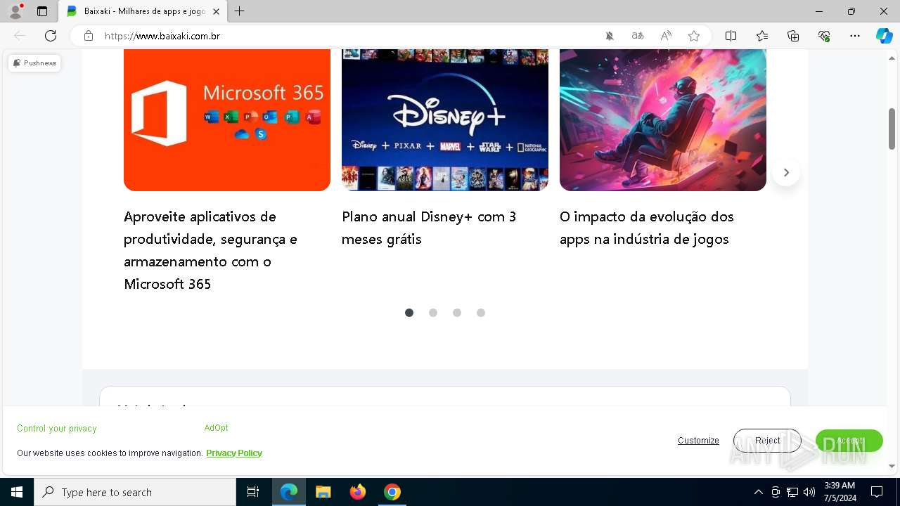Open File Explorer from the taskbar
900x506 pixels.
pos(323,492)
